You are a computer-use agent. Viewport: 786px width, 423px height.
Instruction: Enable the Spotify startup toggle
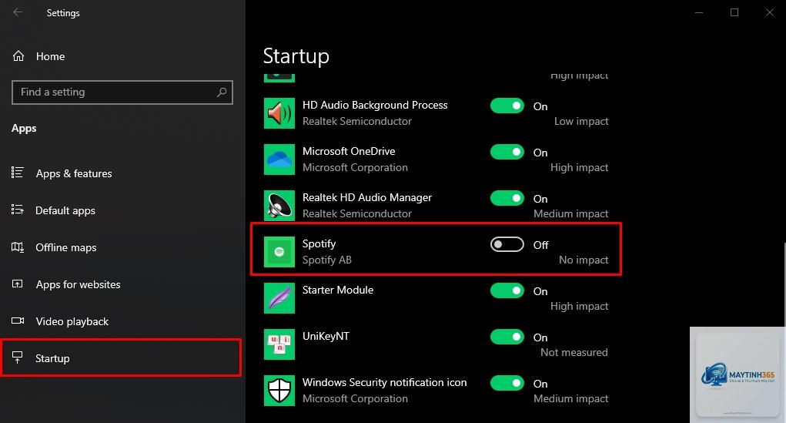click(507, 244)
